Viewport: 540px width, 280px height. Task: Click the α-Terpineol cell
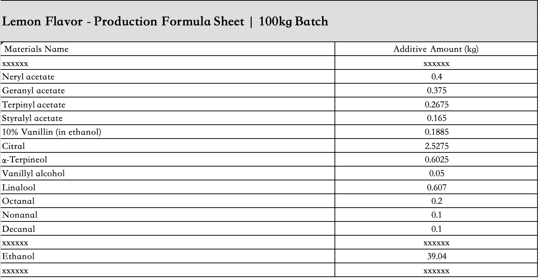click(168, 160)
